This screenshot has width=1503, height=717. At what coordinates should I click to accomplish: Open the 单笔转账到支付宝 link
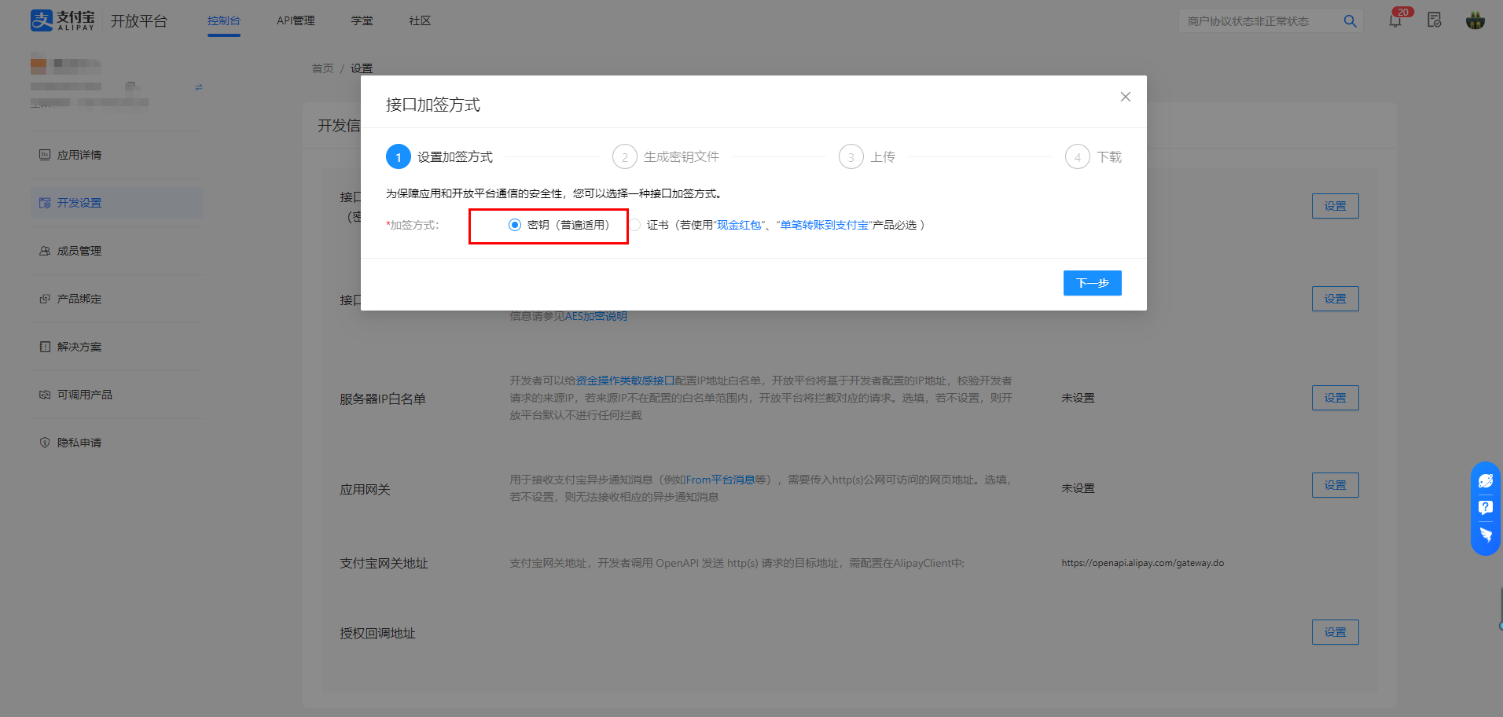tap(825, 225)
